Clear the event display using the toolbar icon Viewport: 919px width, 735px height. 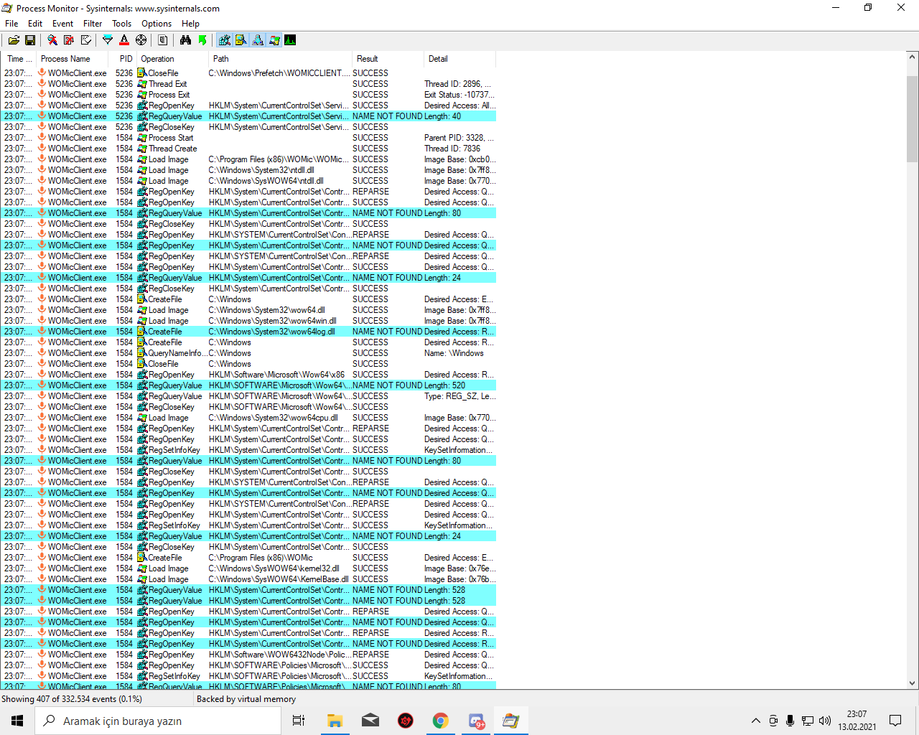(86, 40)
